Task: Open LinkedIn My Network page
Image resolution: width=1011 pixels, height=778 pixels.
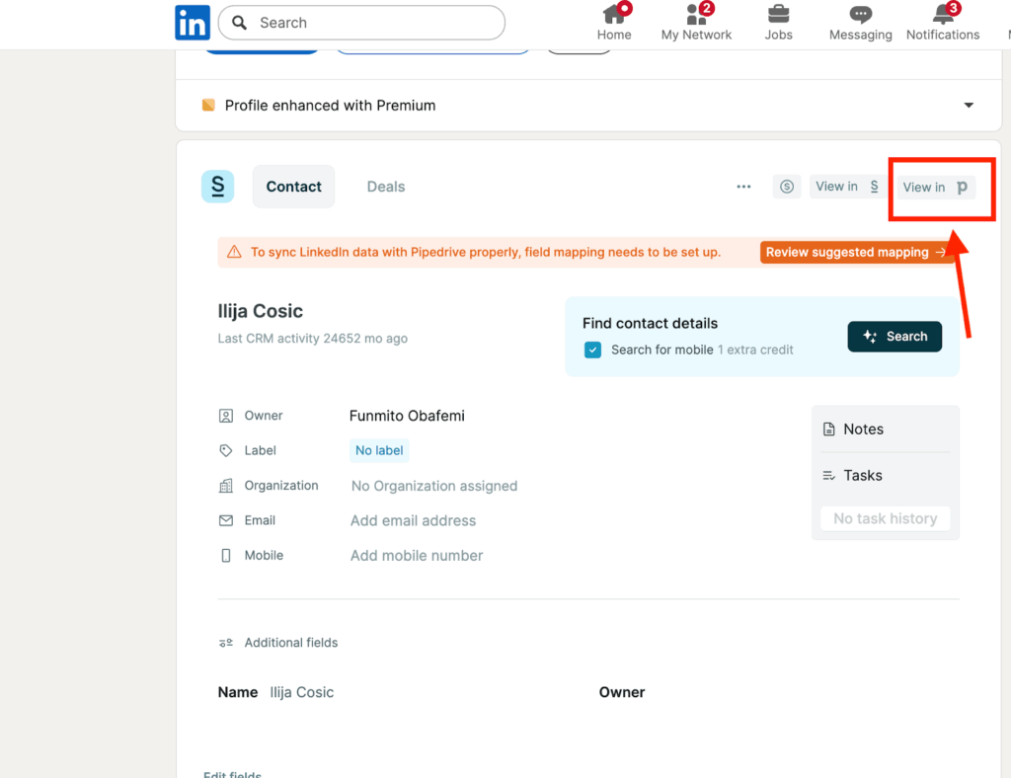Action: pos(696,22)
